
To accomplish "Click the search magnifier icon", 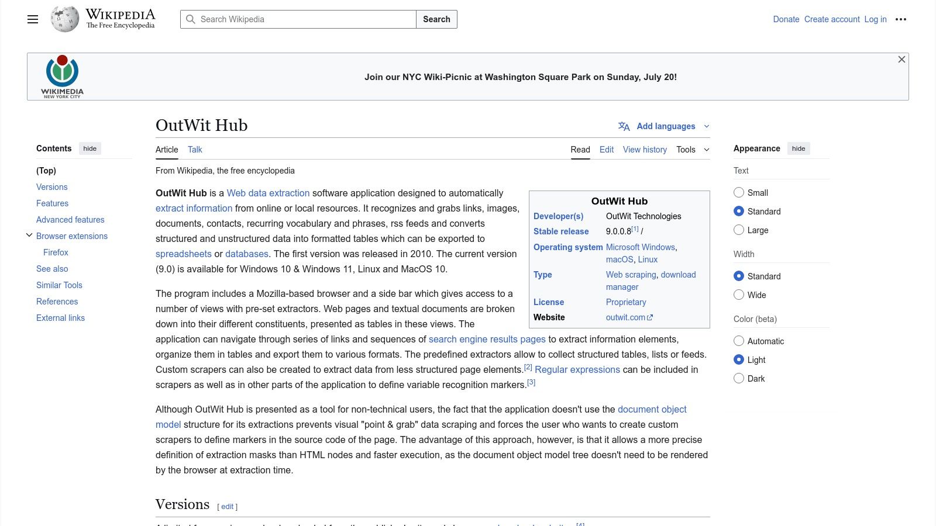I will click(190, 19).
